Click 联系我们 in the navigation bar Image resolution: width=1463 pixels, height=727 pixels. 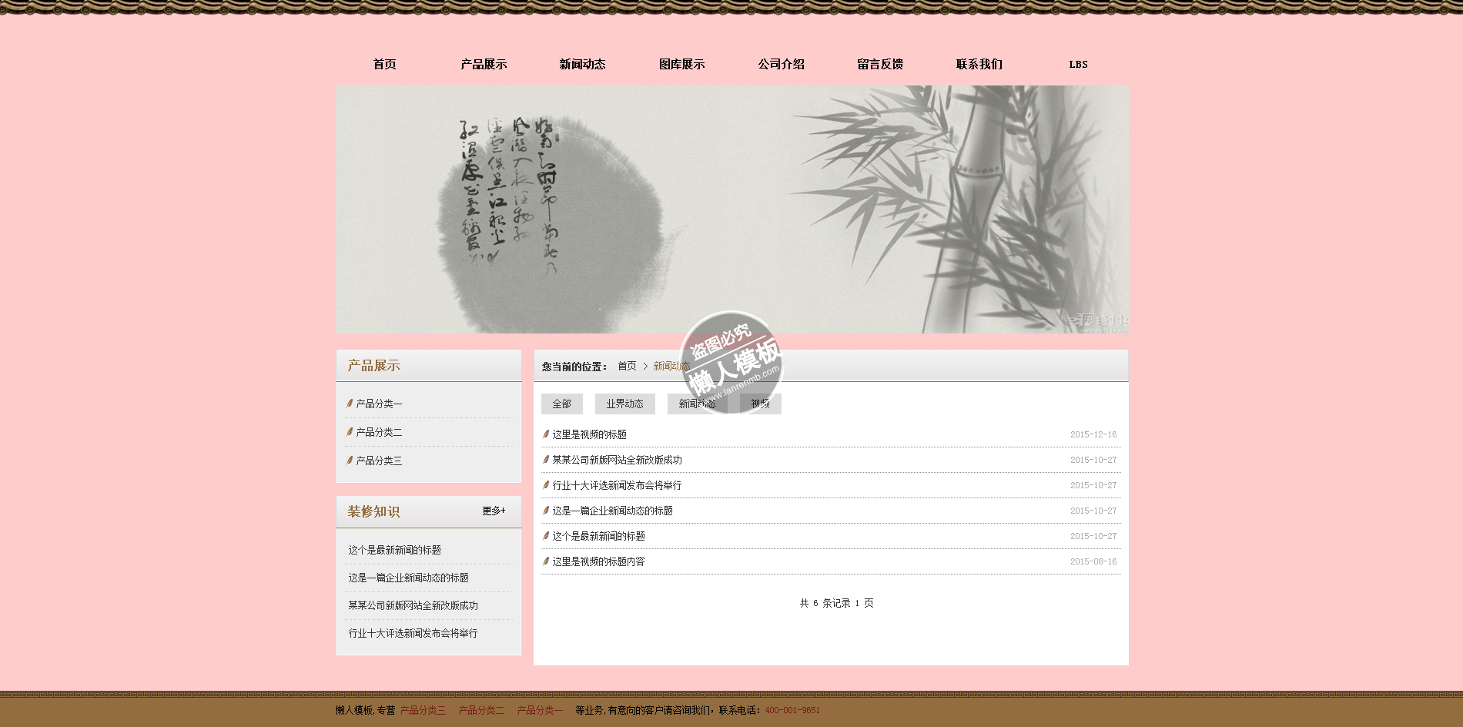pyautogui.click(x=979, y=64)
